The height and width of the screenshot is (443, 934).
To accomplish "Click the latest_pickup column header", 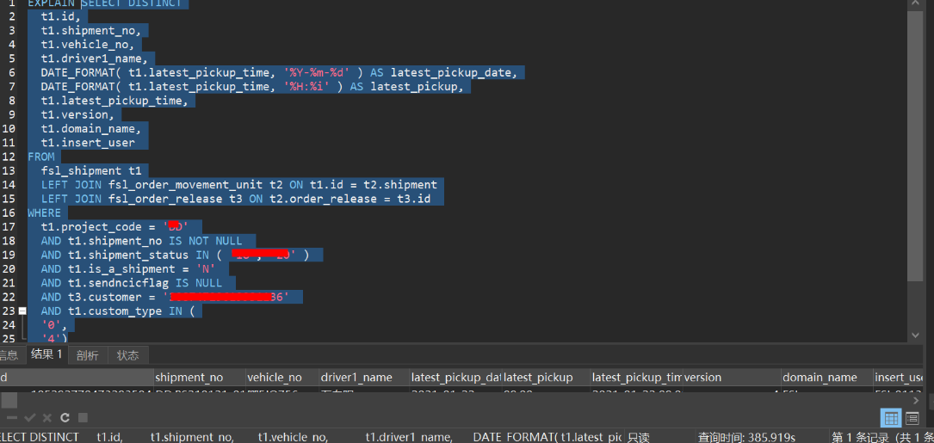I will (x=547, y=378).
